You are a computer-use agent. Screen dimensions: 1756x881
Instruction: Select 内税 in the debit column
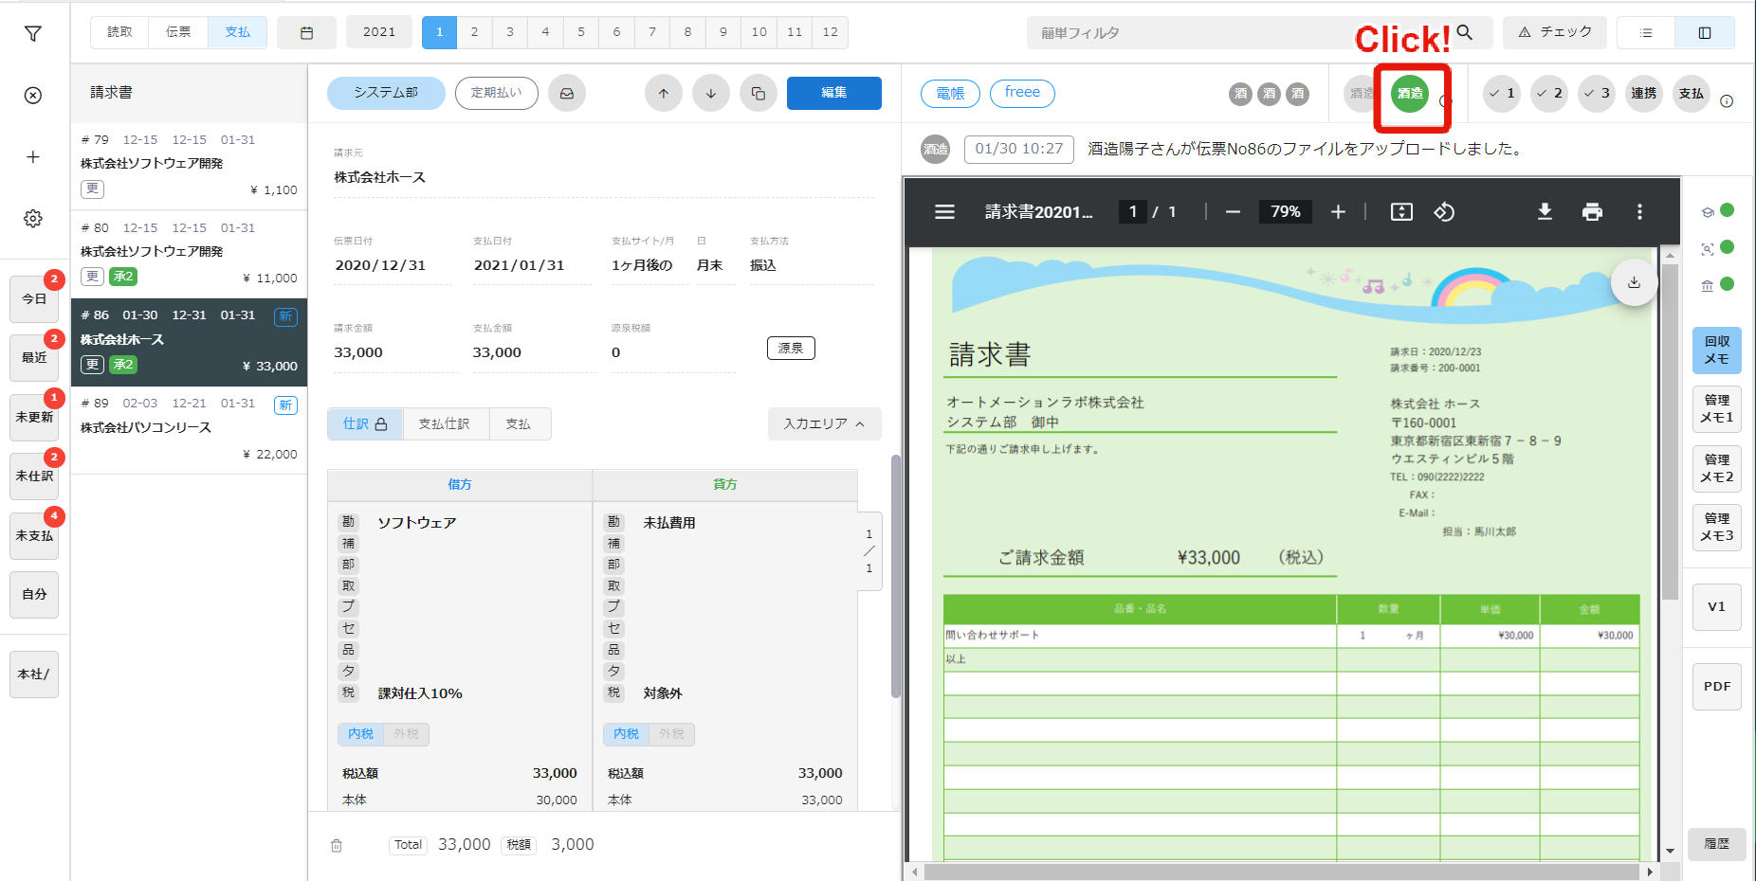pos(360,734)
